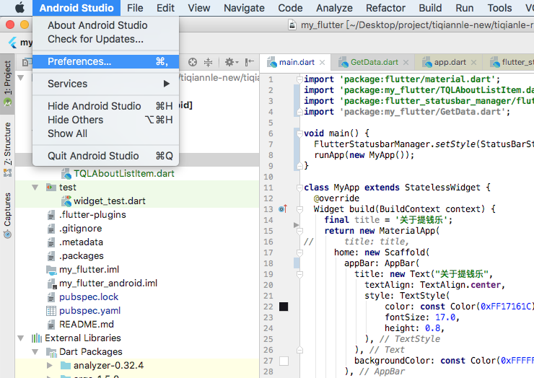Image resolution: width=534 pixels, height=378 pixels.
Task: Select Quit Android Studio
Action: [x=105, y=156]
